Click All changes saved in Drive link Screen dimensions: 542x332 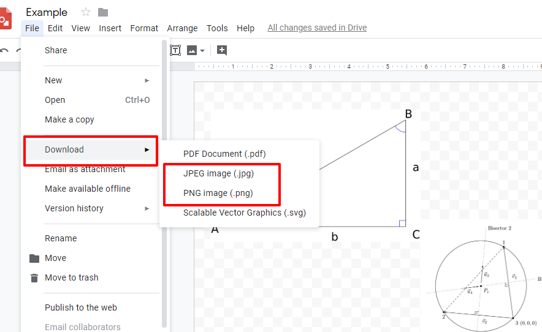317,28
